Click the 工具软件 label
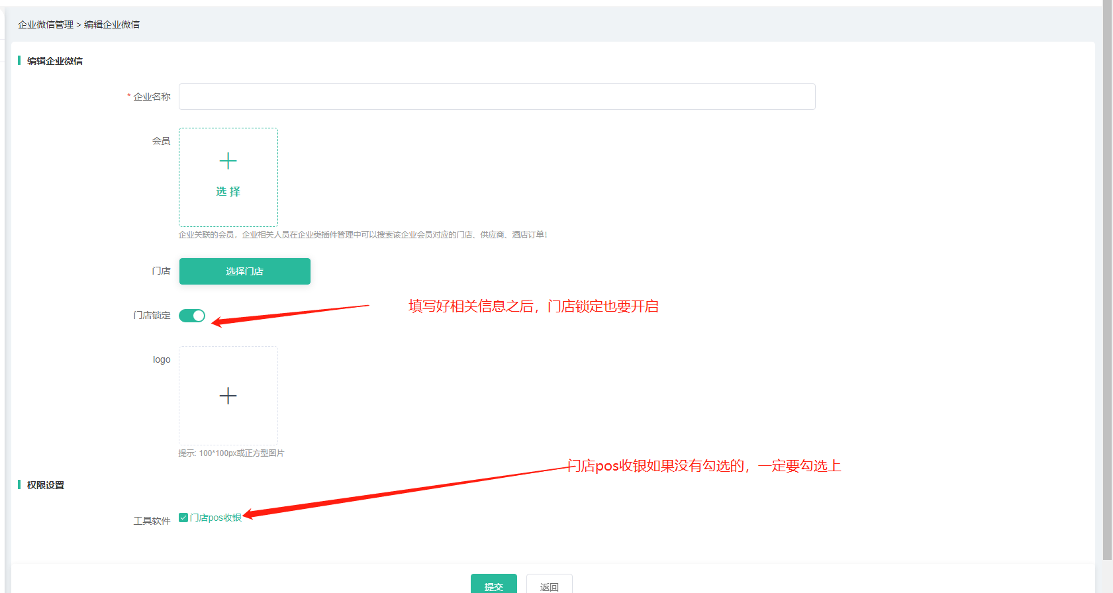Screen dimensions: 1113x593 152,521
